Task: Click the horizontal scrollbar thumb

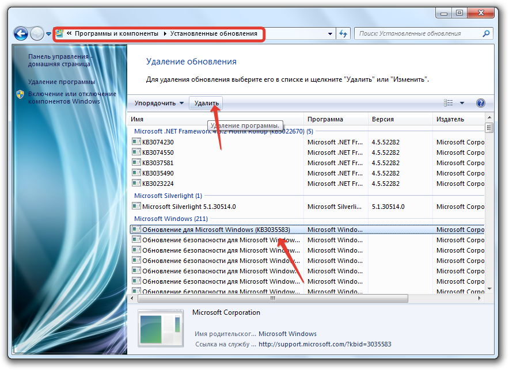Action: click(x=273, y=298)
